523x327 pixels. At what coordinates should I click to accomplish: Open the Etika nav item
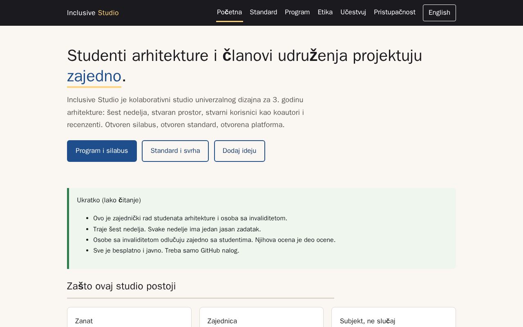point(325,12)
